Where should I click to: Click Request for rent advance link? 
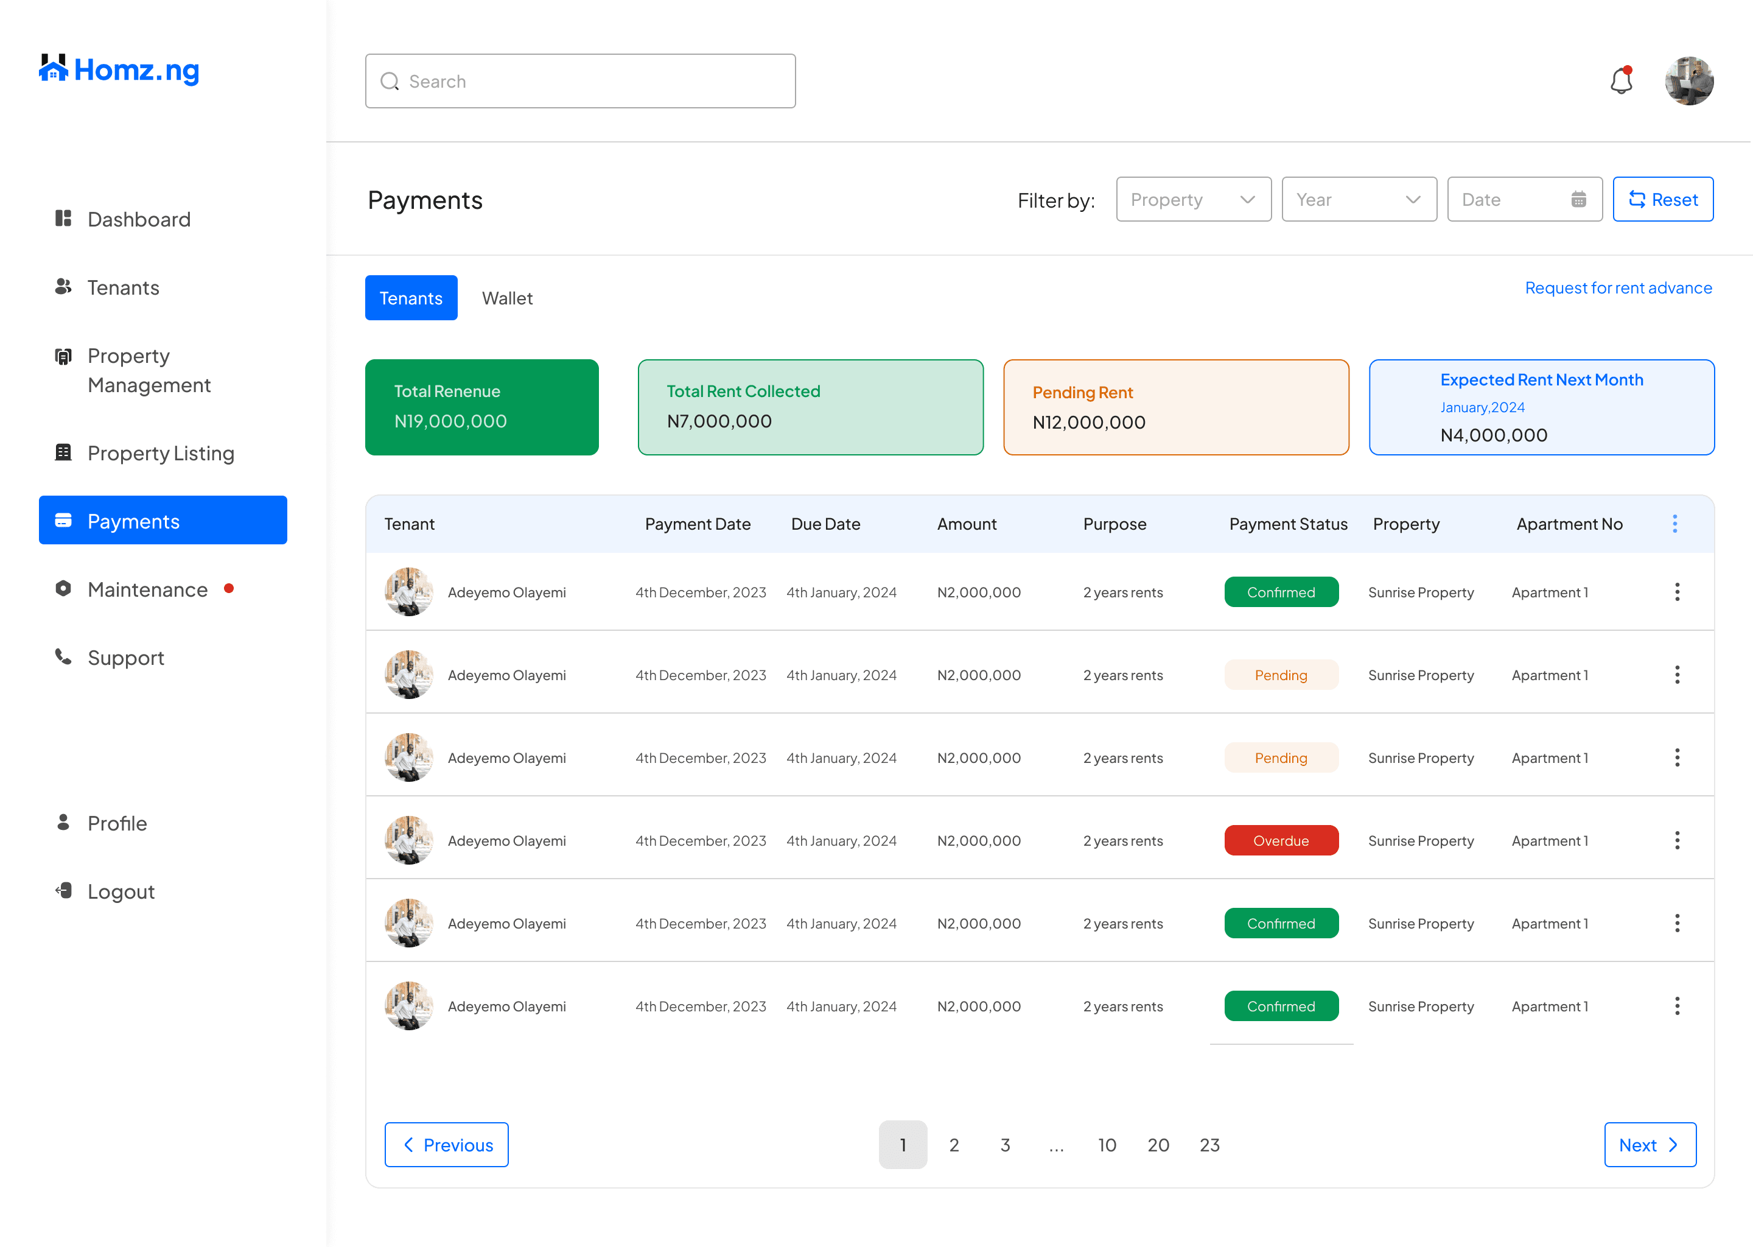coord(1618,288)
